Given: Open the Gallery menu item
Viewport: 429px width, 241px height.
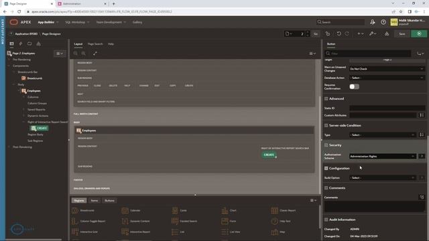Looking at the screenshot, I should pos(137,22).
